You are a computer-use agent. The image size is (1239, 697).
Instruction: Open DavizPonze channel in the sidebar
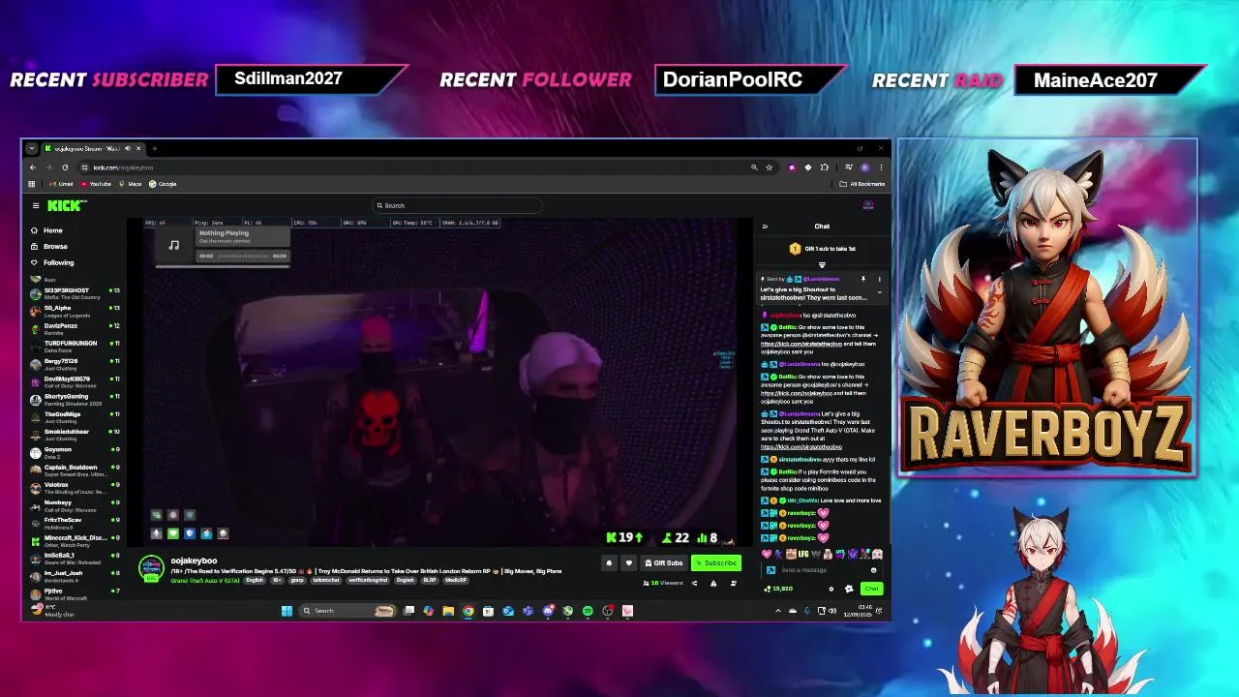(x=75, y=328)
